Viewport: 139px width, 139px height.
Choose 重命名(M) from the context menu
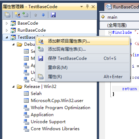tap(83, 68)
